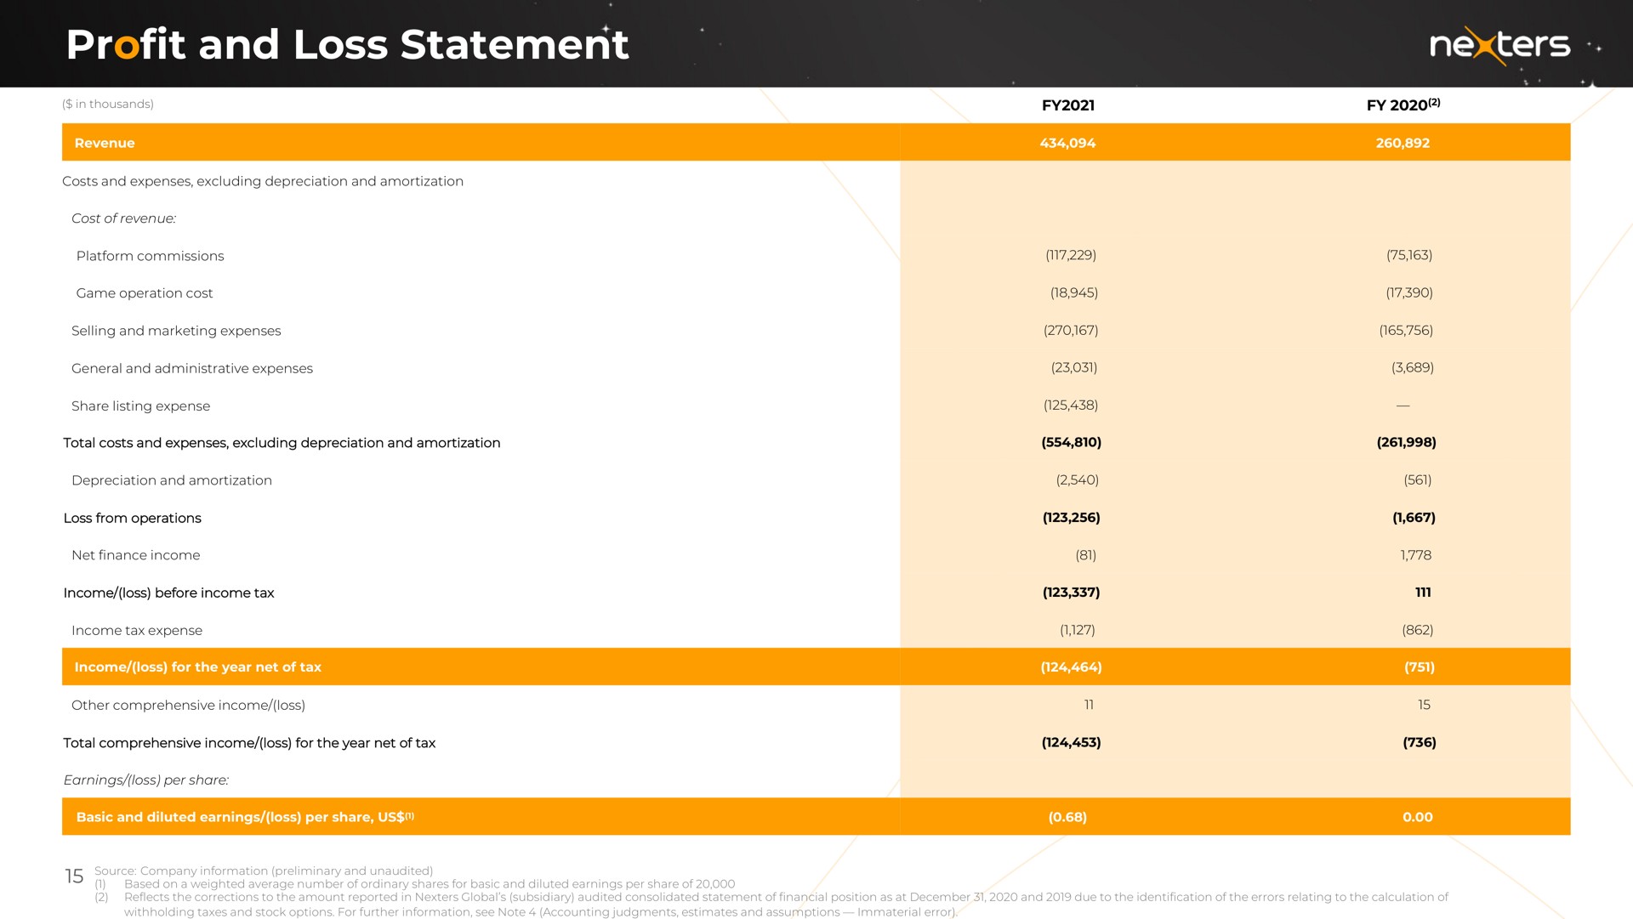The height and width of the screenshot is (919, 1633).
Task: Select income tax value (862)
Action: pos(1418,630)
